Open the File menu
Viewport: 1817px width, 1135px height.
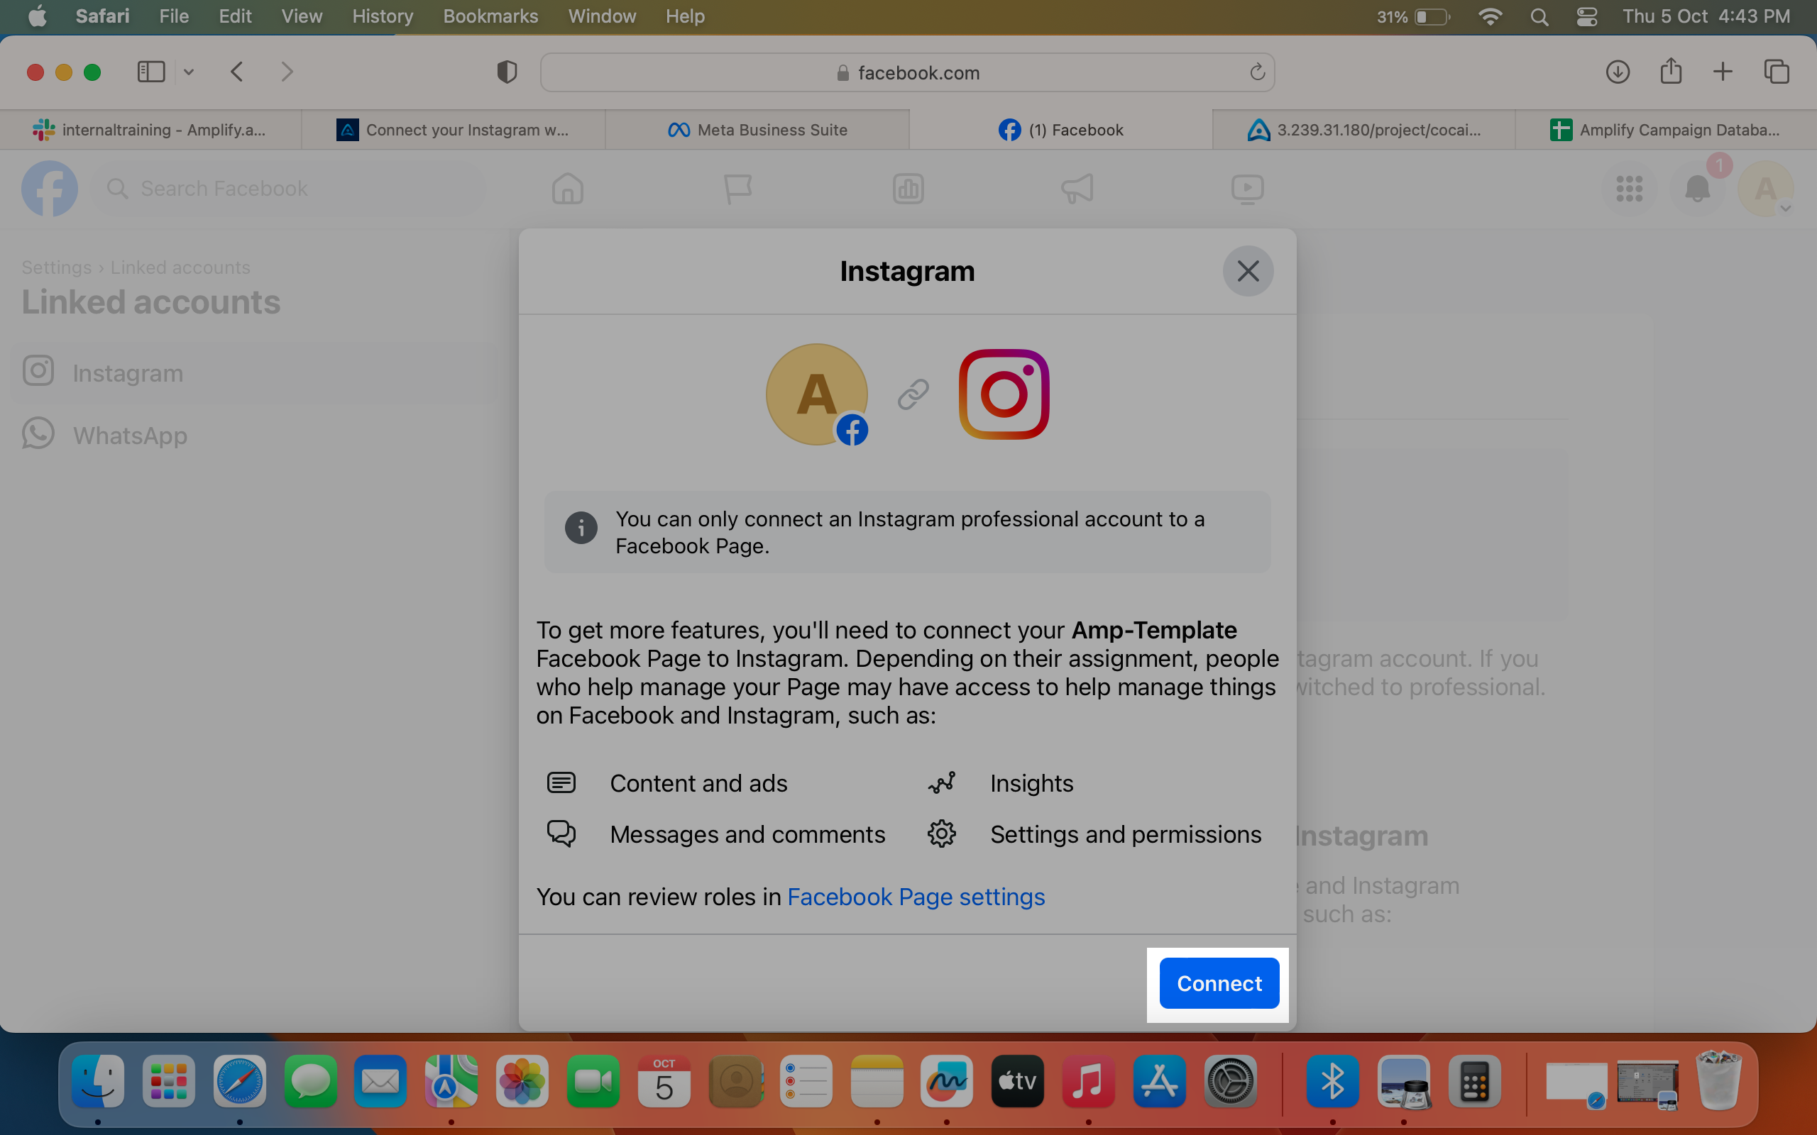pyautogui.click(x=173, y=16)
